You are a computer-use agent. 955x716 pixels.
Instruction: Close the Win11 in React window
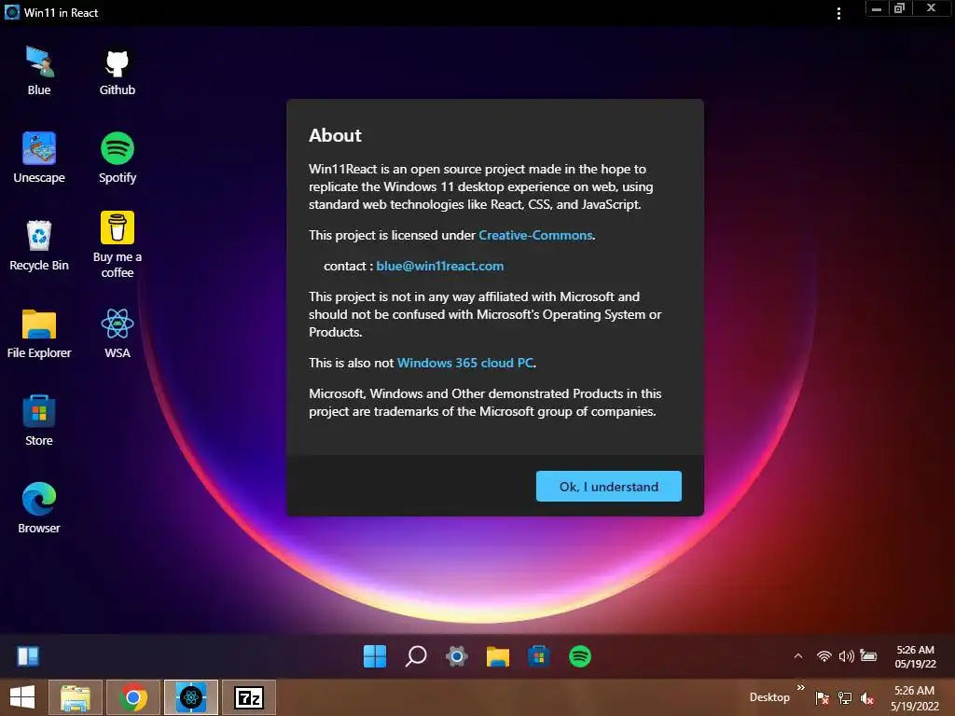tap(932, 8)
